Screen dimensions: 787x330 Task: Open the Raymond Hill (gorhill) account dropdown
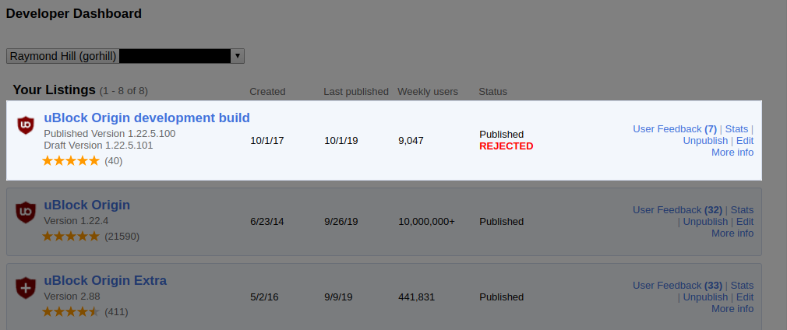tap(125, 56)
